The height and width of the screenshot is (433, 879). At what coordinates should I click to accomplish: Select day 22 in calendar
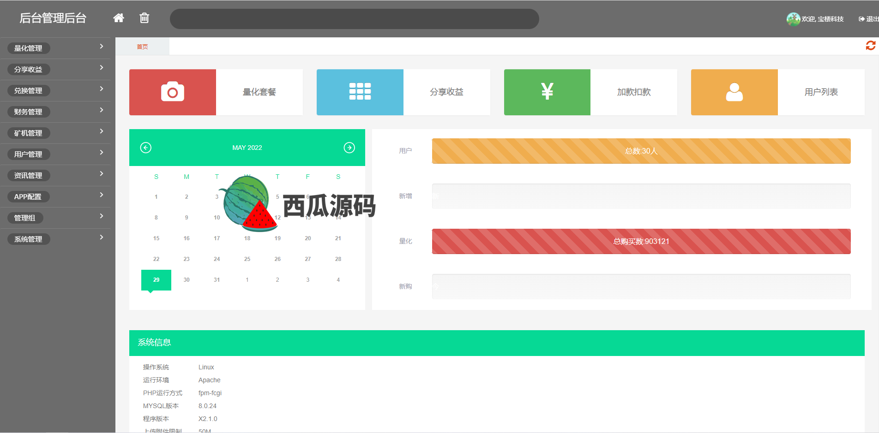point(156,259)
